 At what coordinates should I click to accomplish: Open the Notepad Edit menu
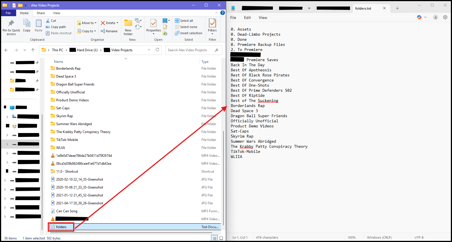pos(247,18)
